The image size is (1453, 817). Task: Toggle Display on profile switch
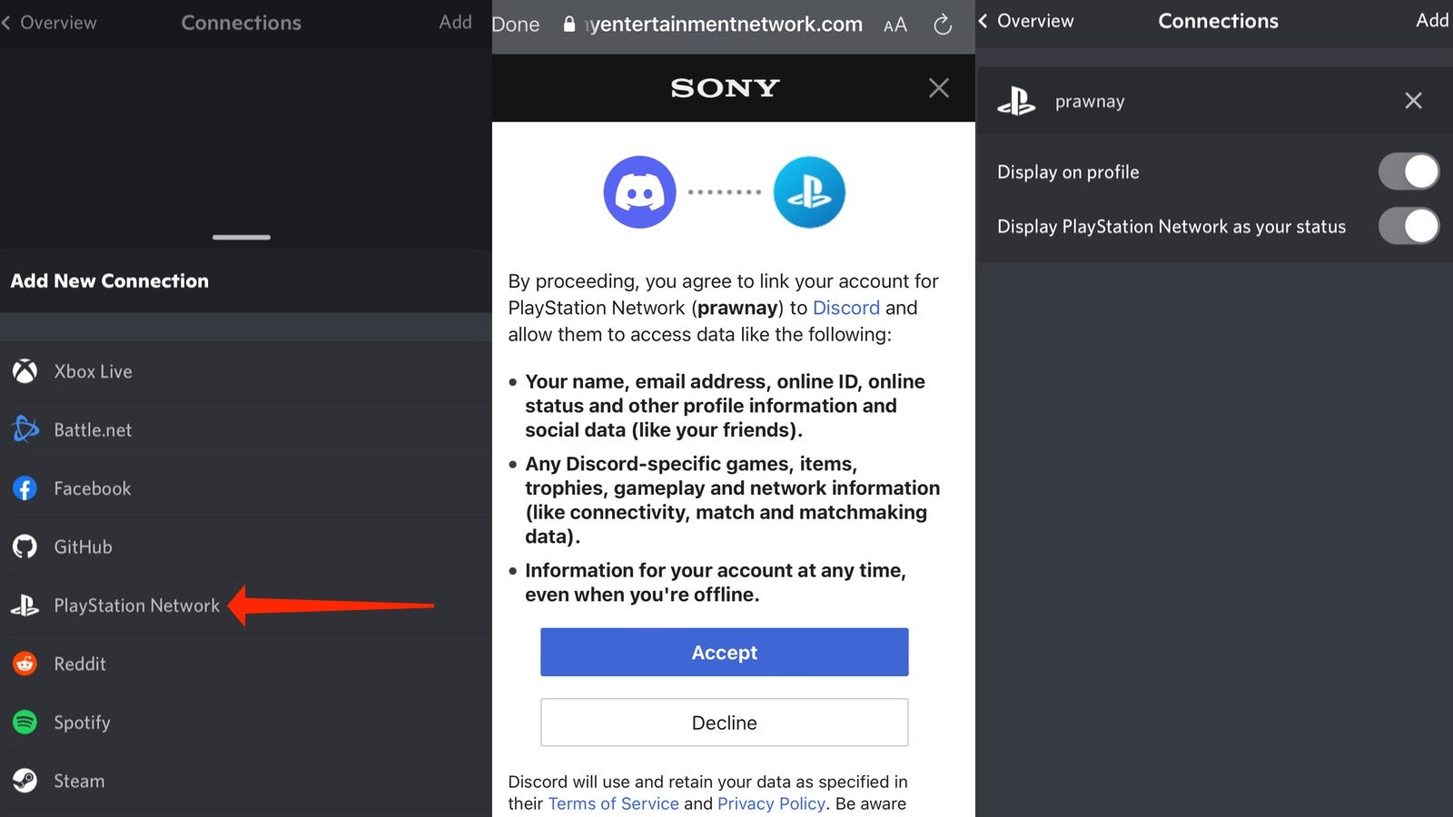tap(1409, 172)
